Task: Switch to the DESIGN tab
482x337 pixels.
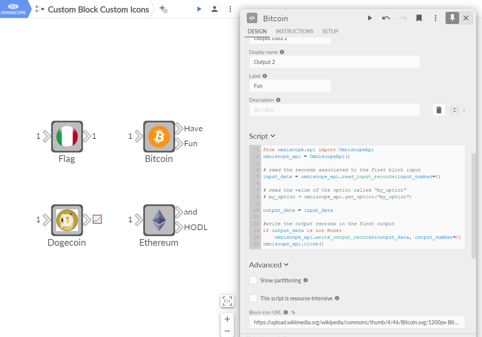Action: [x=257, y=31]
